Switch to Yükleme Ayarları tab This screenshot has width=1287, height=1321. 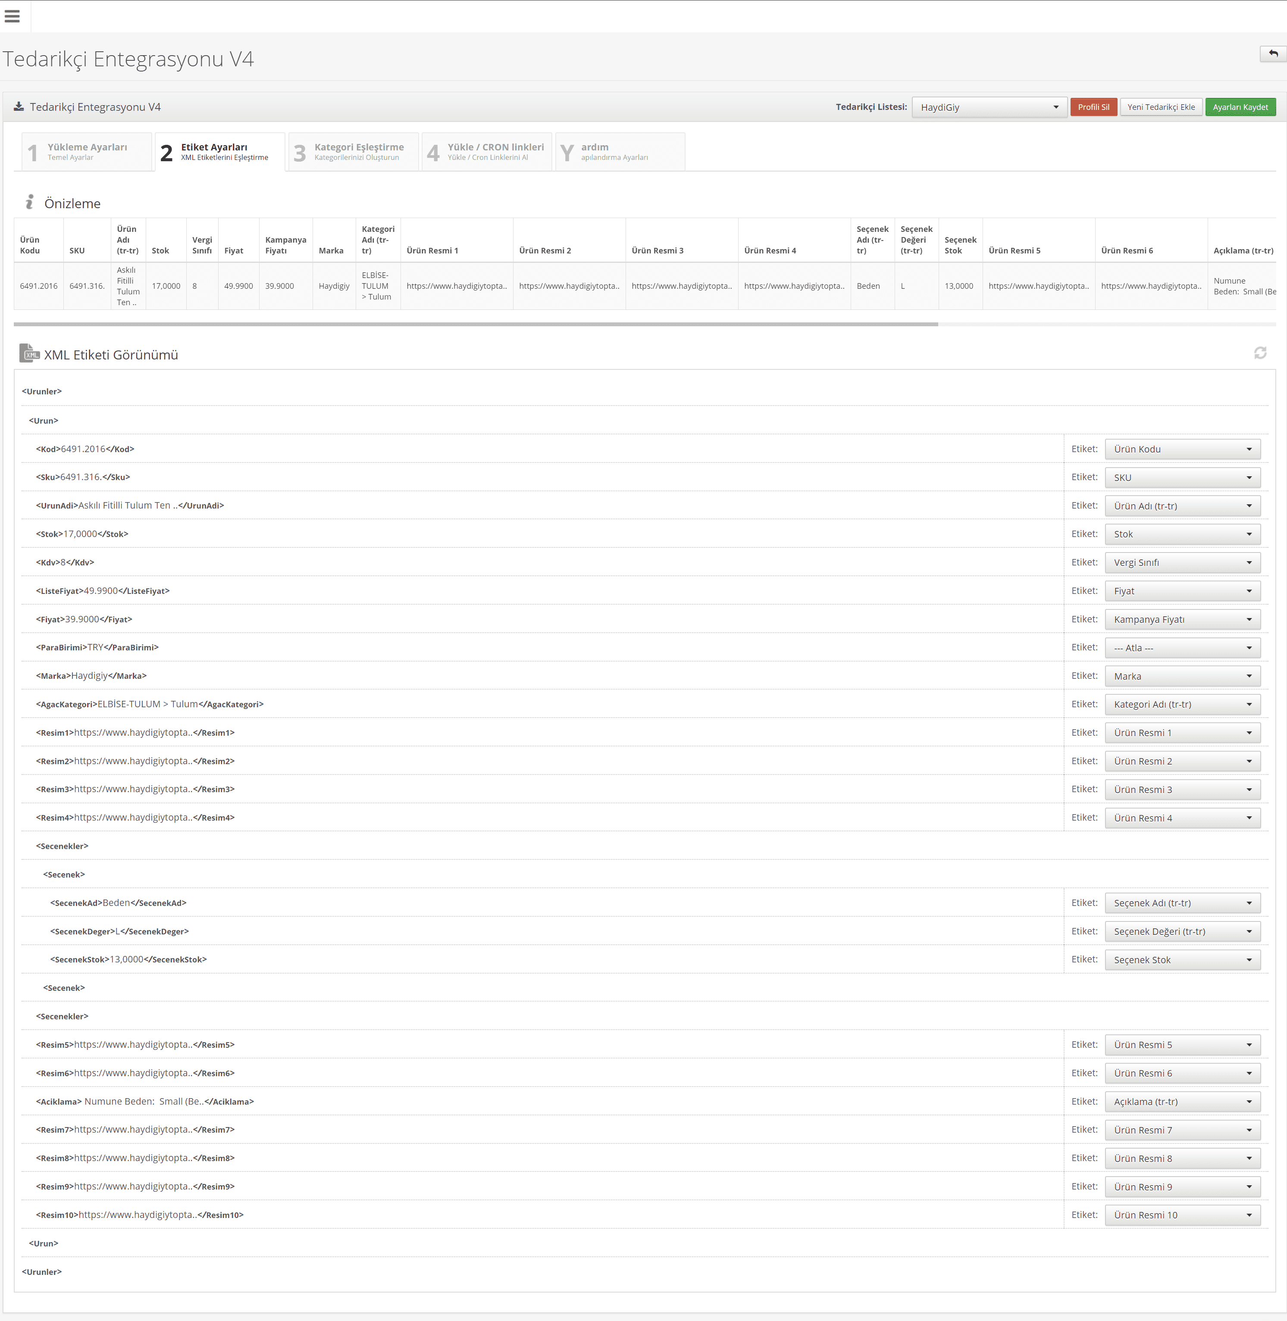click(x=87, y=152)
